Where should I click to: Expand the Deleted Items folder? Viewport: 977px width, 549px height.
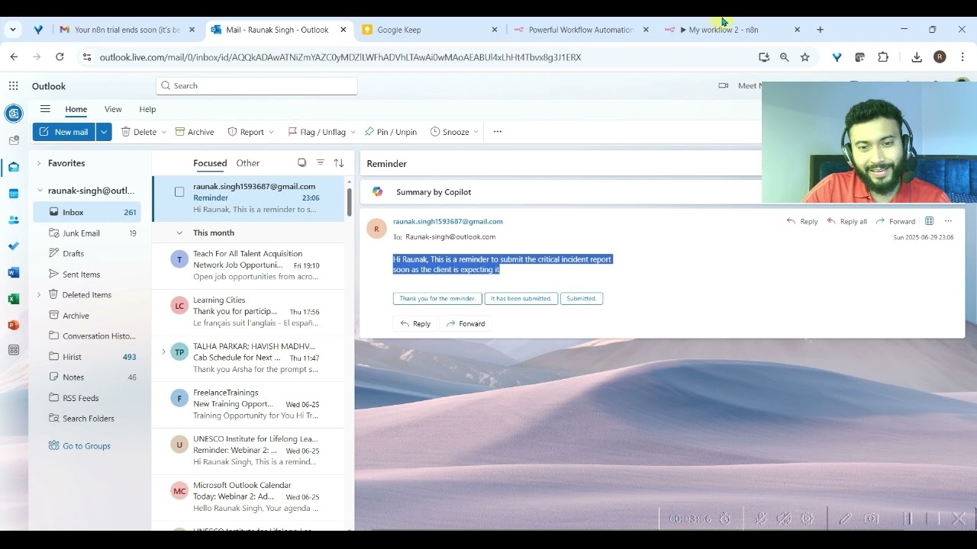pos(39,294)
